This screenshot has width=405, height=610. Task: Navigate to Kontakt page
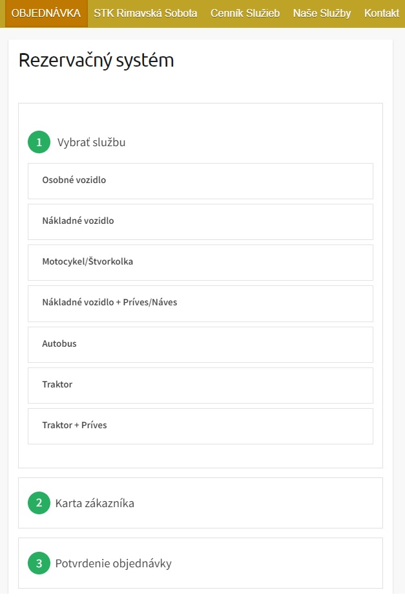pos(381,13)
